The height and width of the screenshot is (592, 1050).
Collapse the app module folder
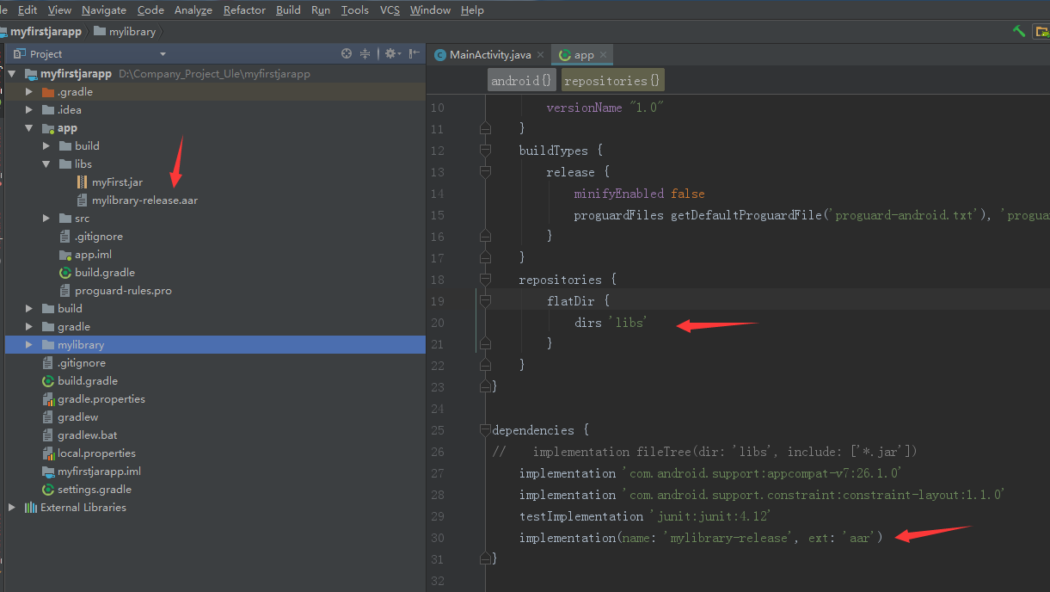[28, 128]
